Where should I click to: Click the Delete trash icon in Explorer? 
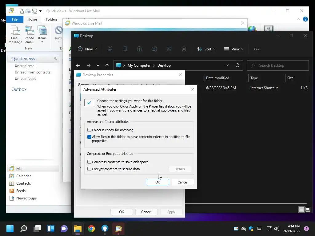coord(184,49)
